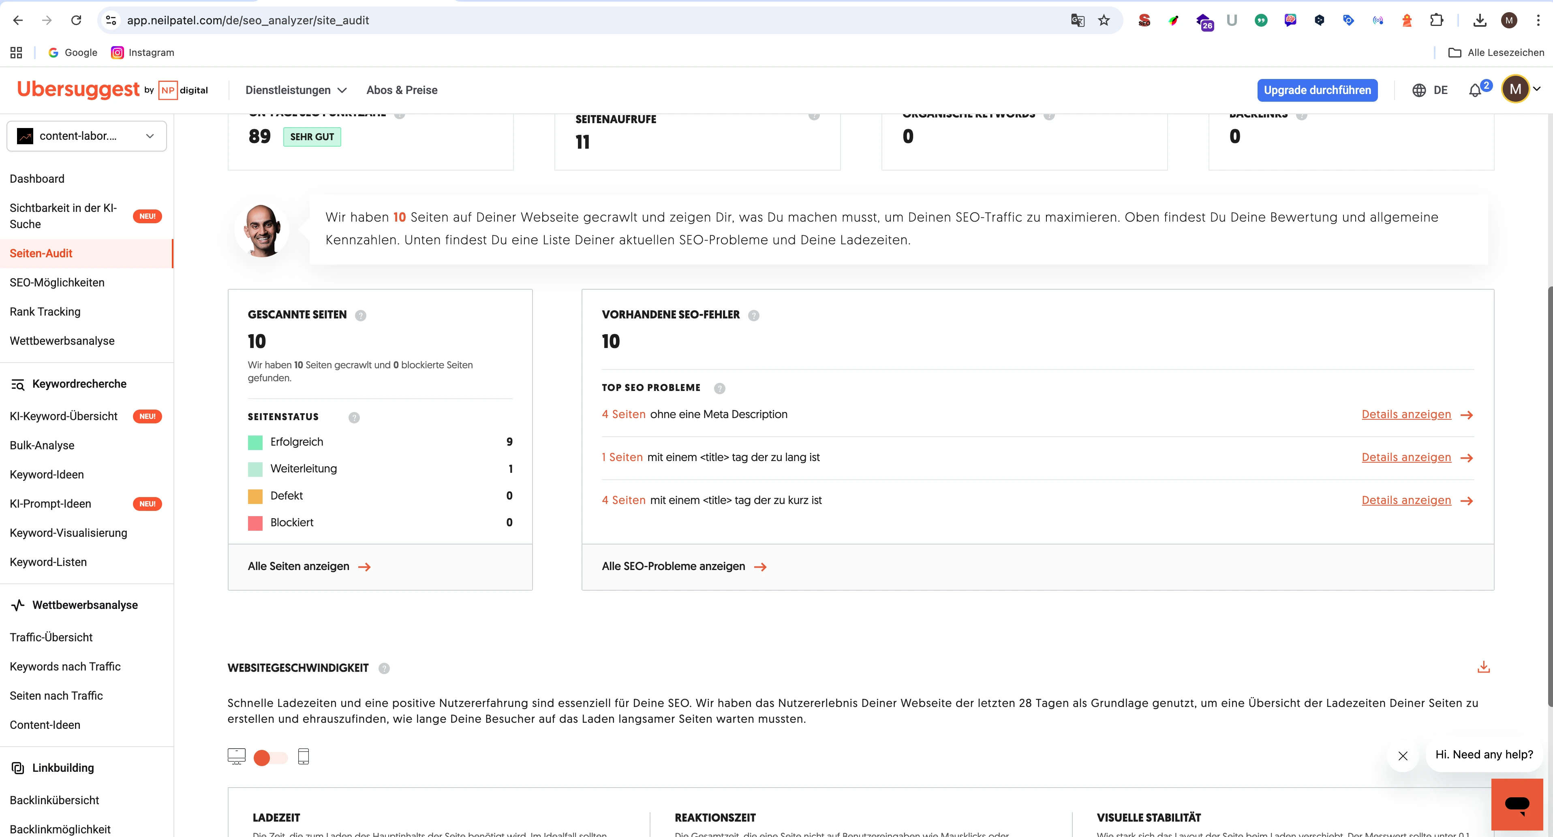Click the Ubersuggest logo
This screenshot has height=837, width=1553.
coord(79,89)
